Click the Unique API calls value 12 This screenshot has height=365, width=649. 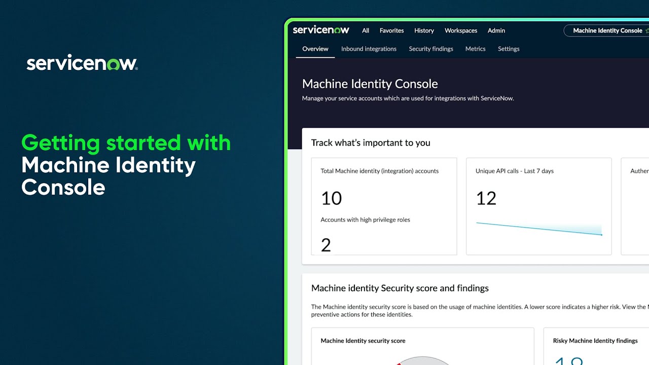pyautogui.click(x=486, y=198)
